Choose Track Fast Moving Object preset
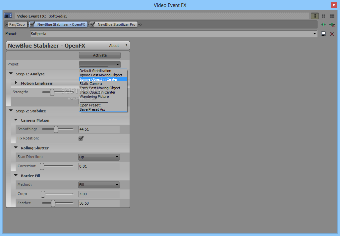The image size is (340, 236). (103, 88)
